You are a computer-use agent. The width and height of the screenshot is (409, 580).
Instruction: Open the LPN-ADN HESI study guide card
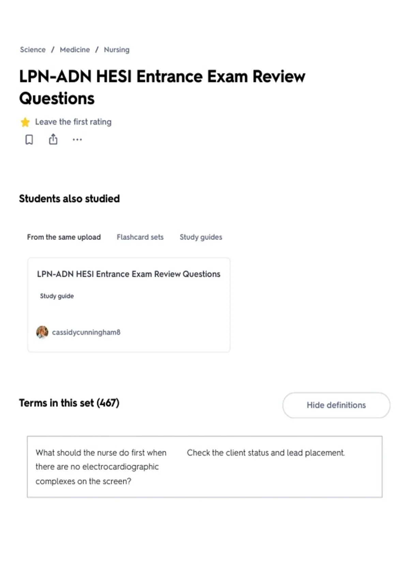pos(129,305)
